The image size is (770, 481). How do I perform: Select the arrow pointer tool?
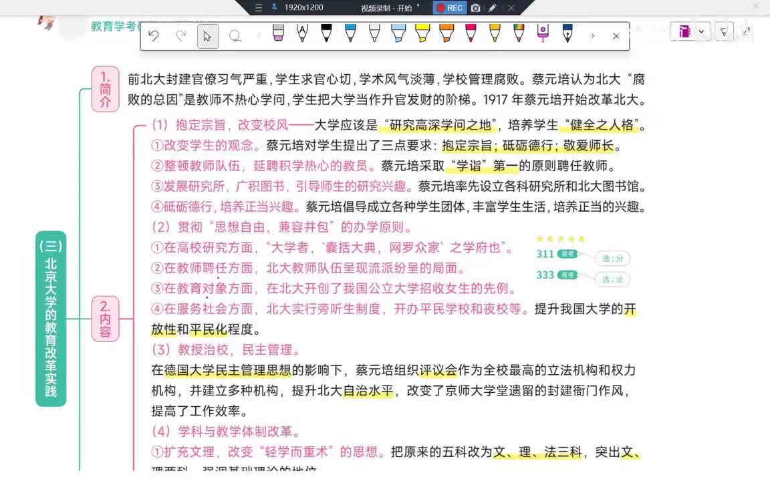208,36
